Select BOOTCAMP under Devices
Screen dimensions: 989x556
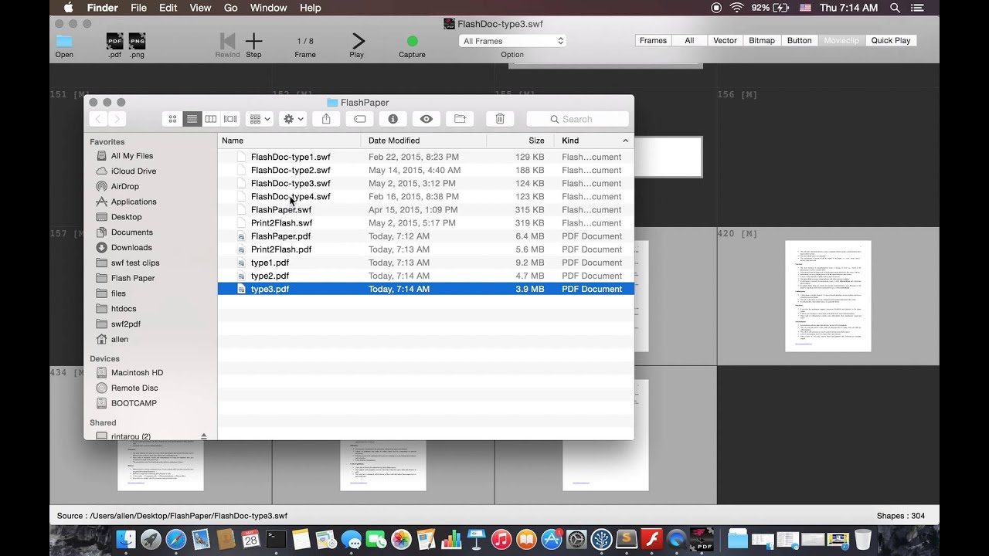click(133, 403)
